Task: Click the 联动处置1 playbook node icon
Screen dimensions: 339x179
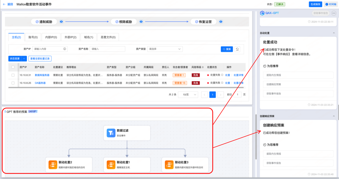Action: [x=110, y=165]
